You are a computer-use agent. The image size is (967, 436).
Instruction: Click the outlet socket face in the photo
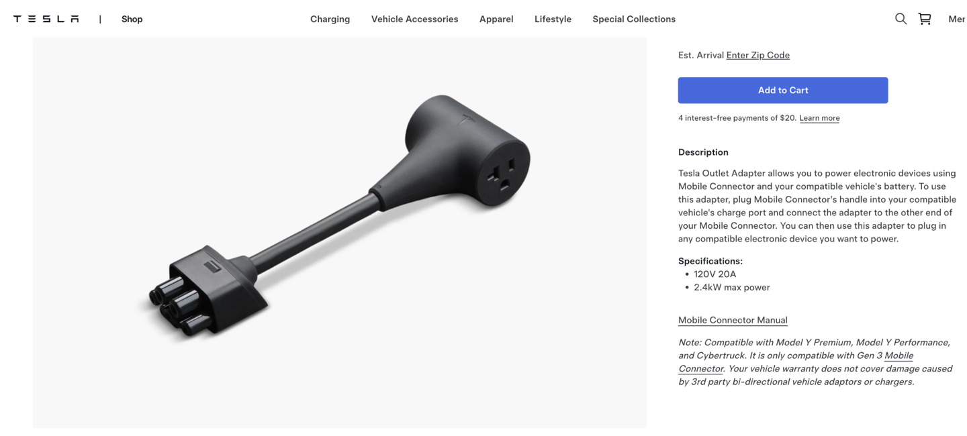point(504,174)
